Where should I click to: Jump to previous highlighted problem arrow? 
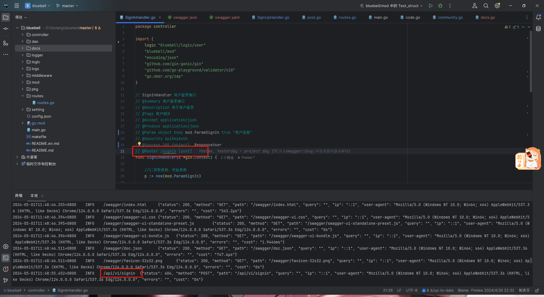[523, 27]
